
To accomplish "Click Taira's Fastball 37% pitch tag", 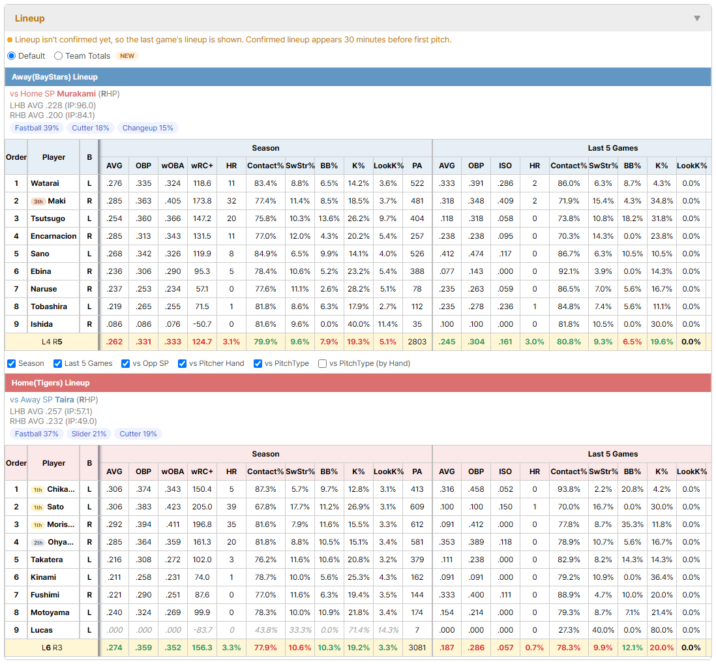I will pos(37,434).
